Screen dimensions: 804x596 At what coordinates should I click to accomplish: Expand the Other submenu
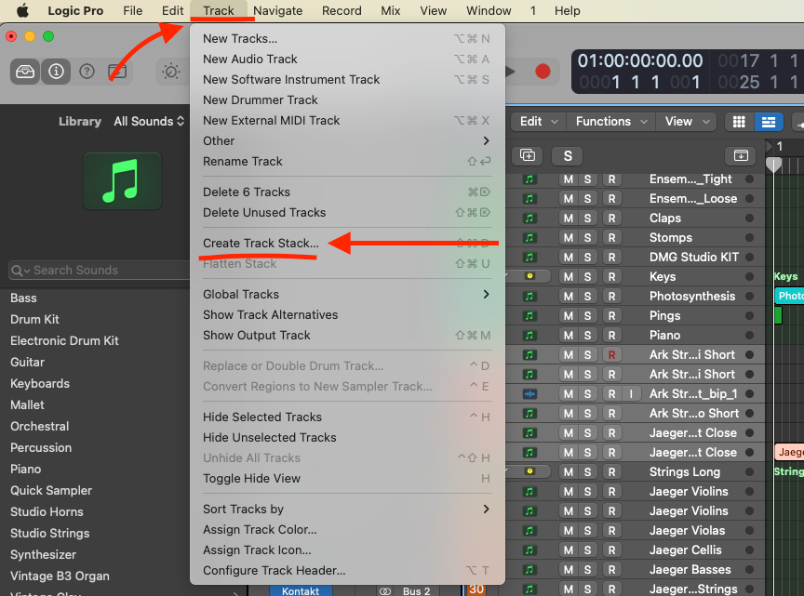click(x=346, y=141)
